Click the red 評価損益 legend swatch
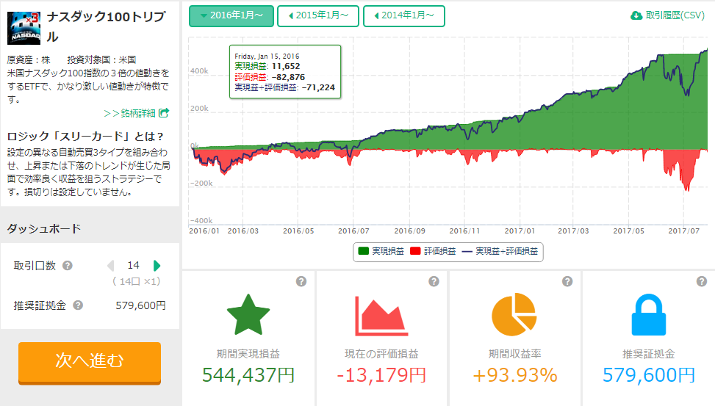The height and width of the screenshot is (406, 715). [415, 251]
